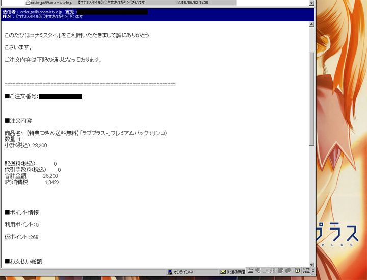Click the opened envelope icon in the message list row
Image resolution: width=367 pixels, height=280 pixels.
tap(28, 3)
